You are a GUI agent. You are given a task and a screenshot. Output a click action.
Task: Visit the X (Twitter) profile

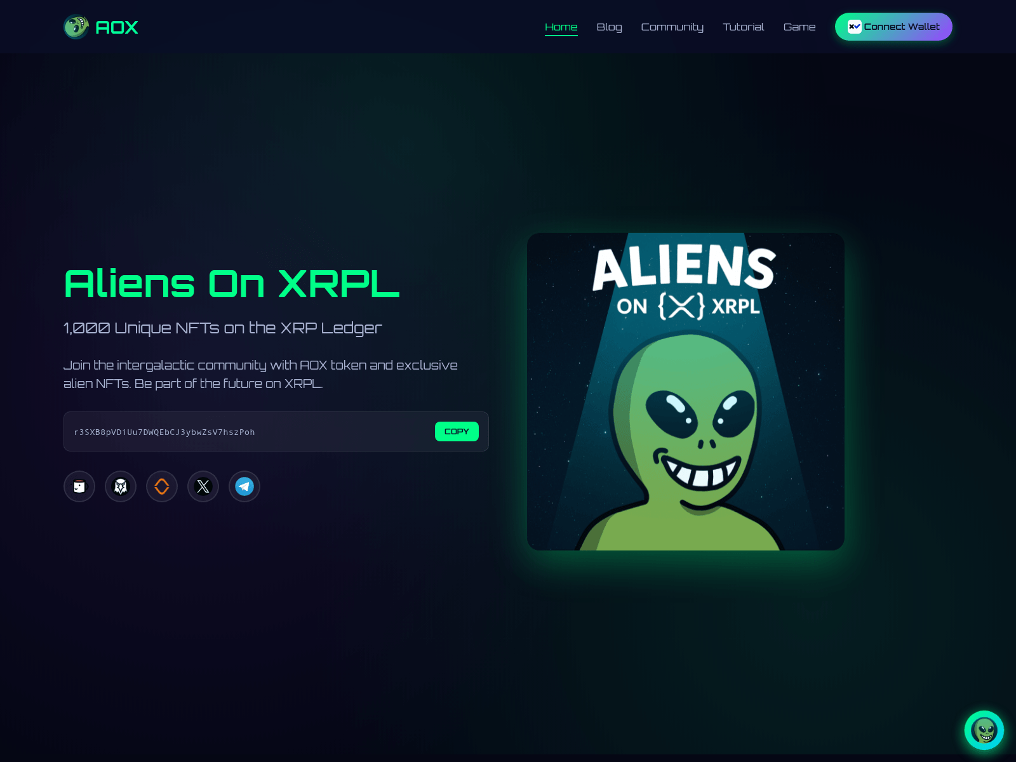(203, 486)
